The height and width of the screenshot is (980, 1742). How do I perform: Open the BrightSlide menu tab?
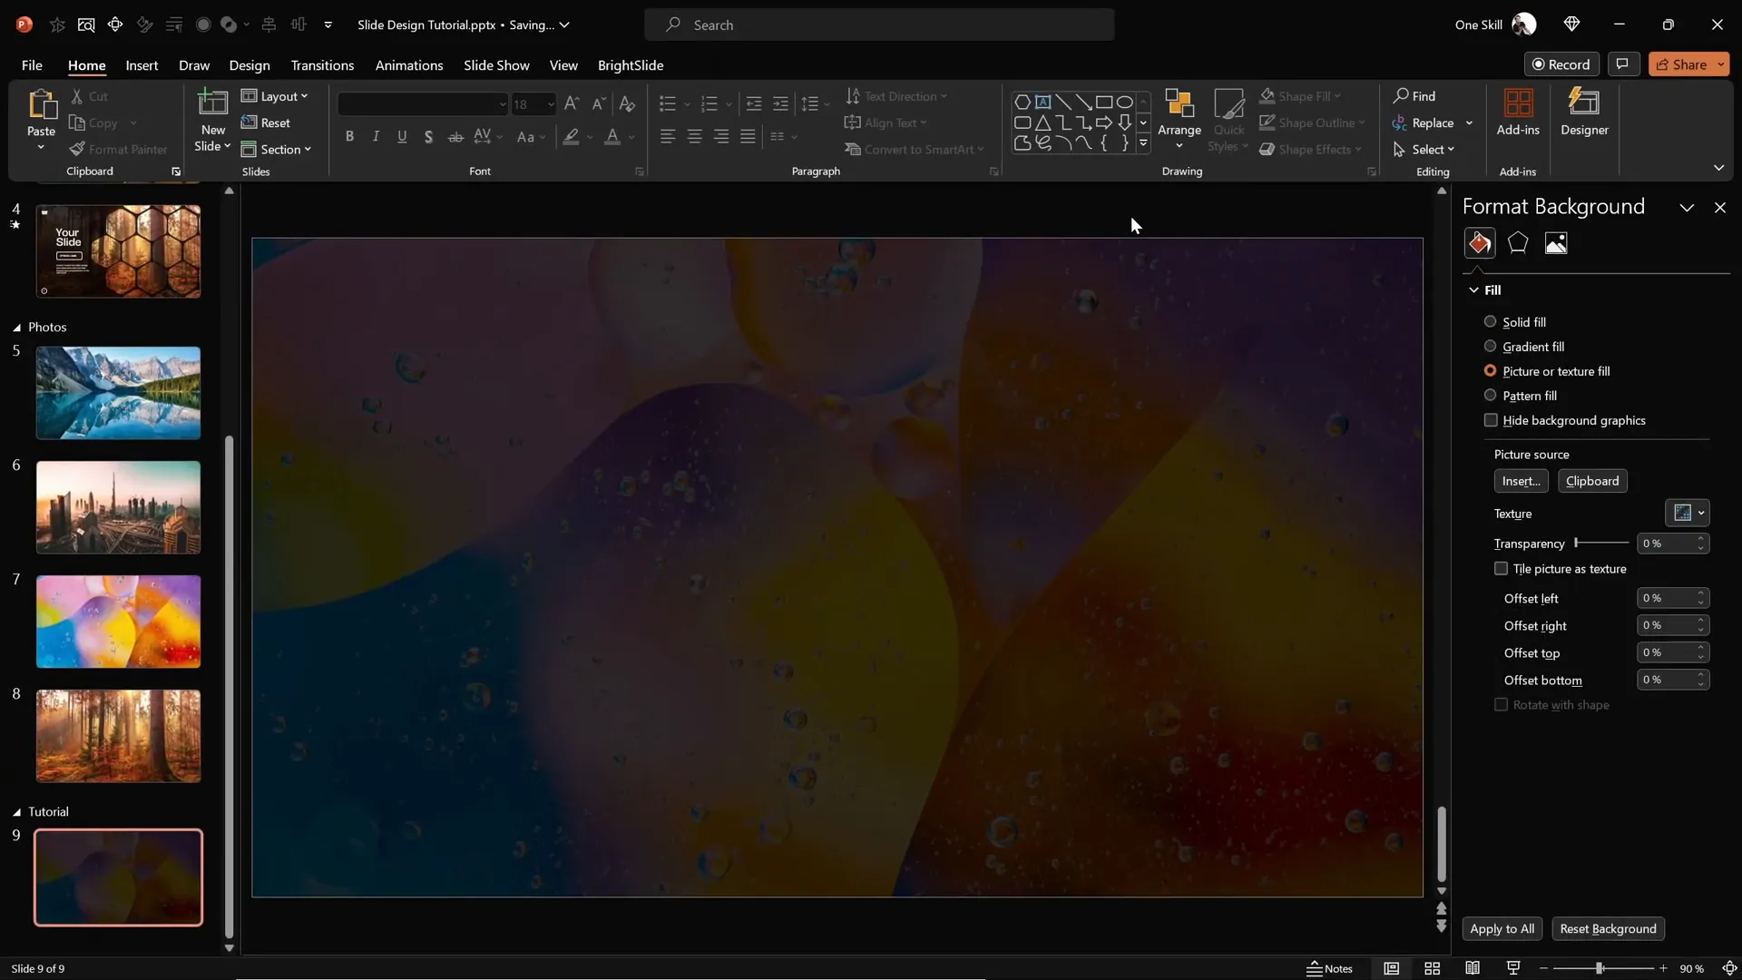point(631,65)
